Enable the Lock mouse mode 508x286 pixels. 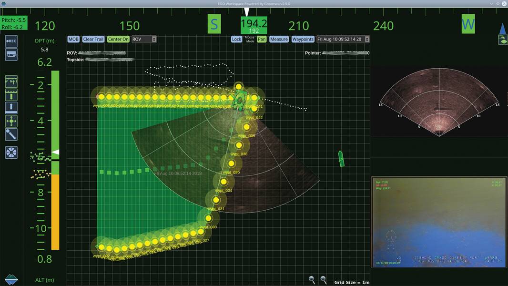[x=236, y=39]
